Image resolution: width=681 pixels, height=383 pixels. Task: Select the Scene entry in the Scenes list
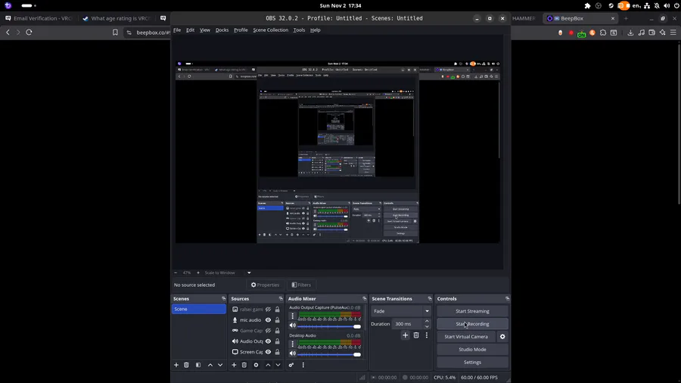(x=199, y=309)
